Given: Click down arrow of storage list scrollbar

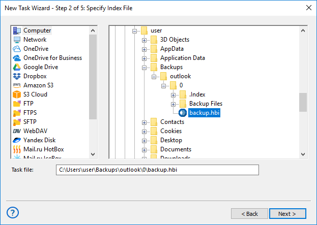Looking at the screenshot, I should pyautogui.click(x=93, y=154).
